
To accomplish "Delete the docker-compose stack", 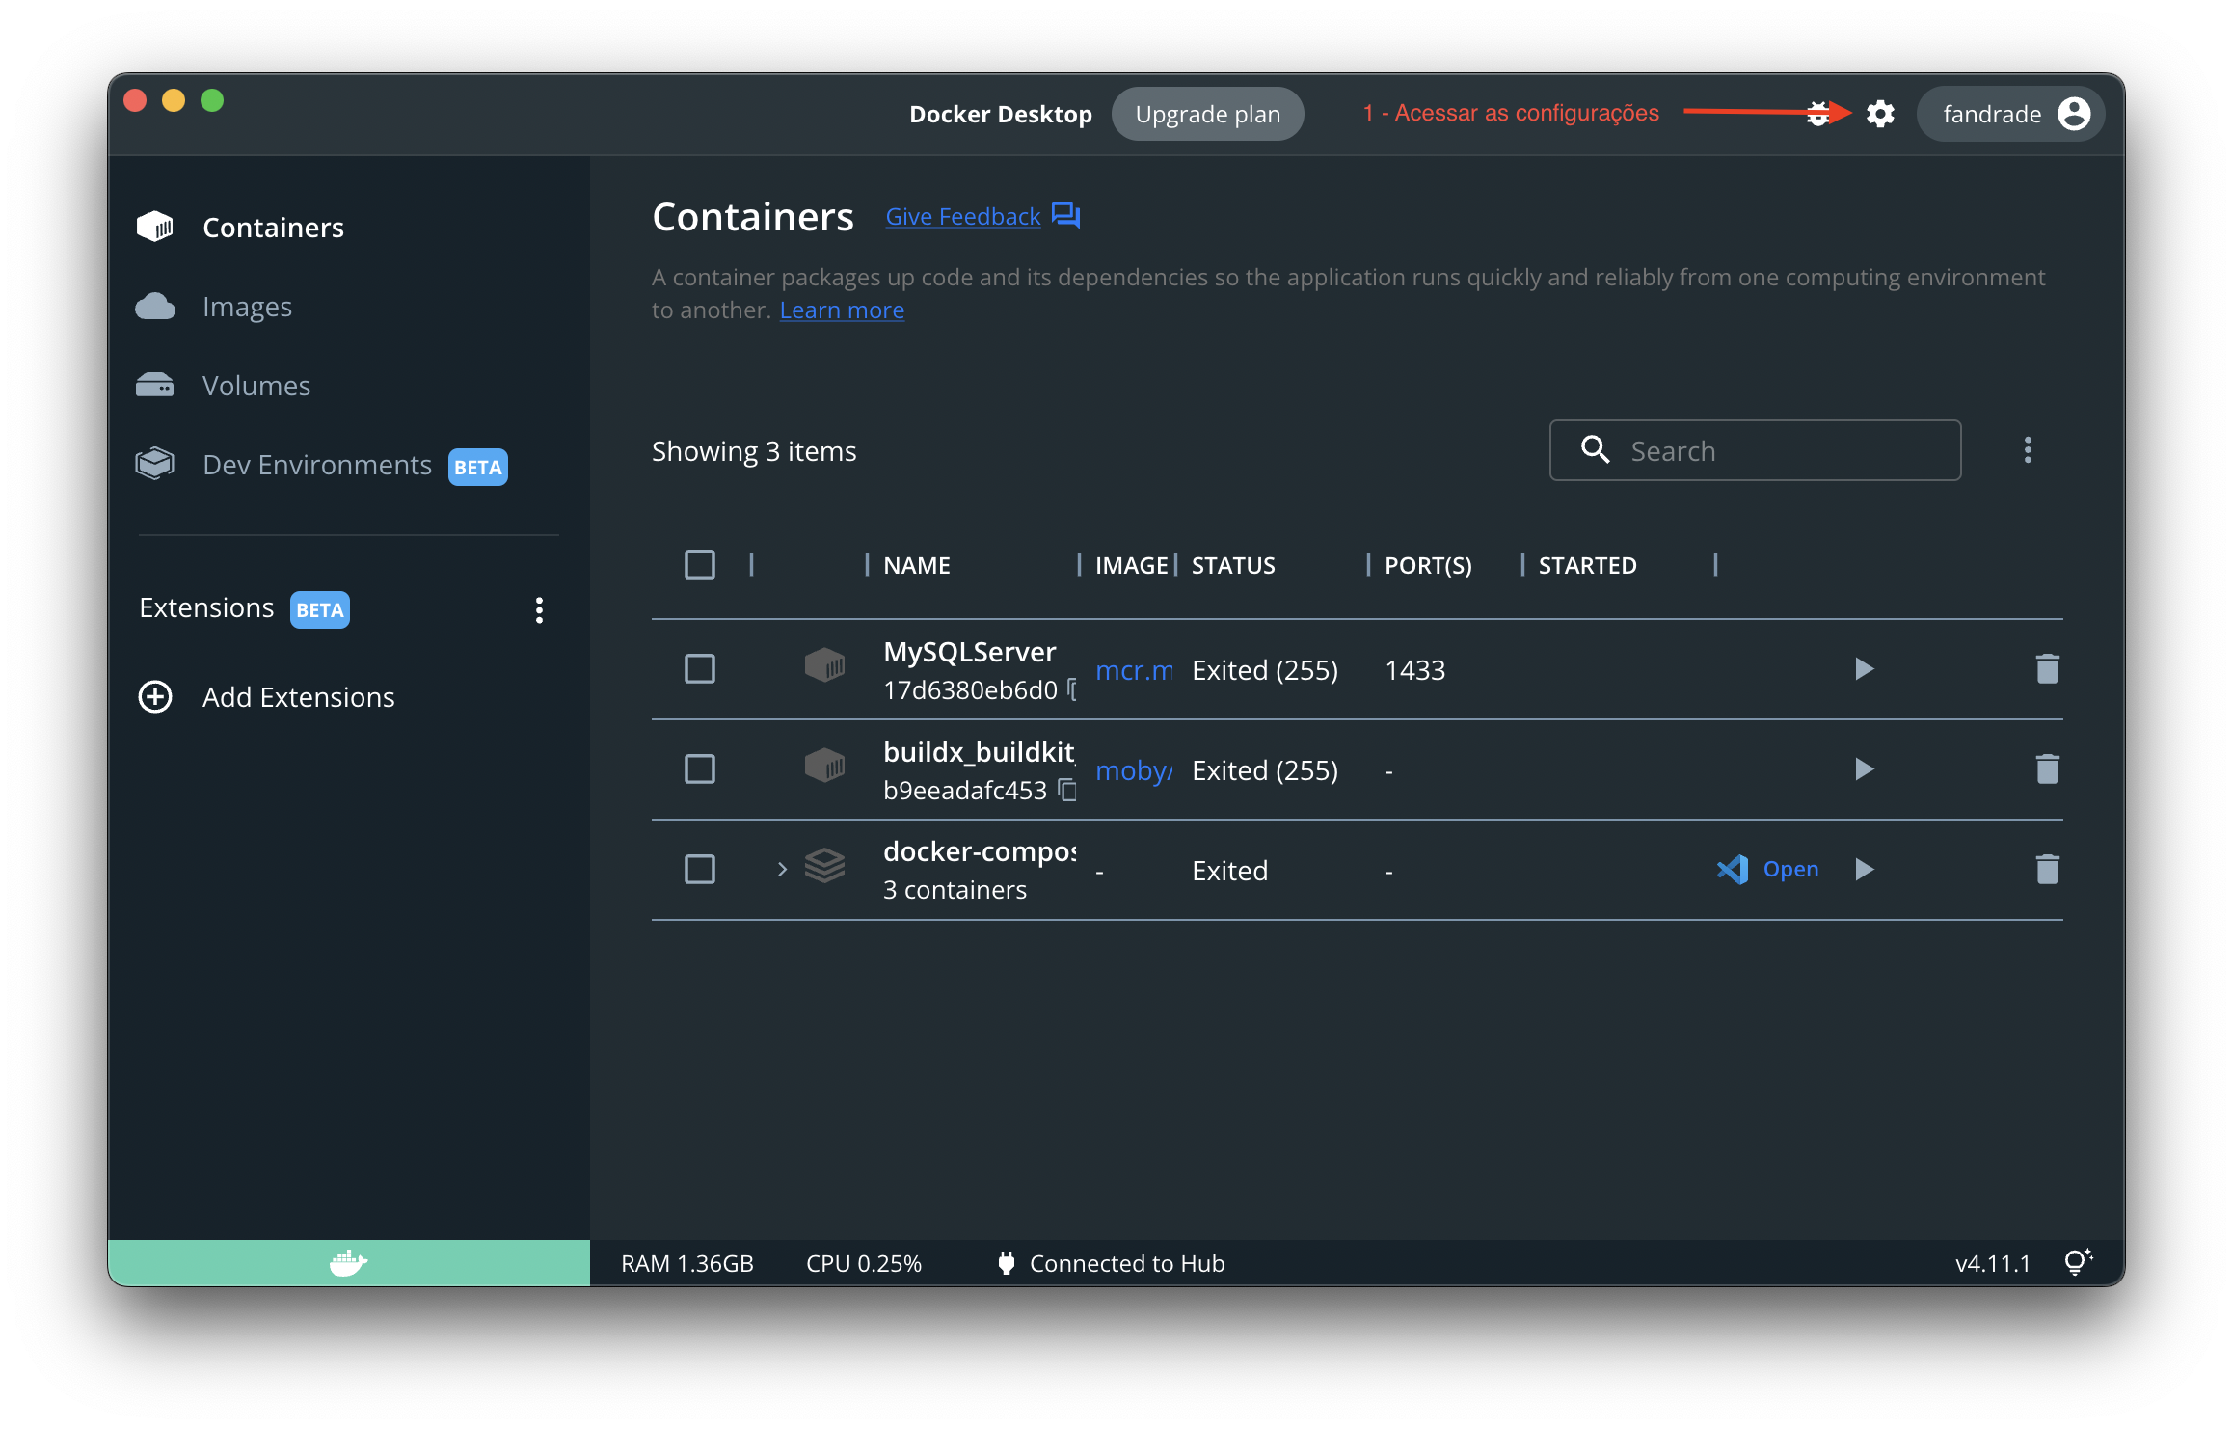I will [2047, 869].
